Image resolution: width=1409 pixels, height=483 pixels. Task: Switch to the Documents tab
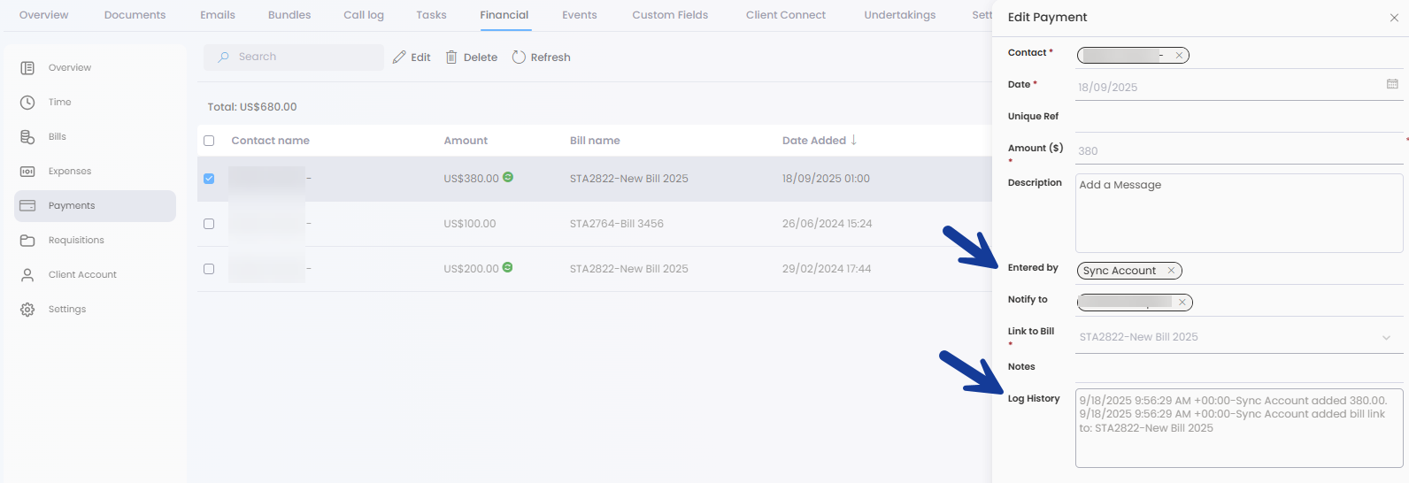click(135, 15)
